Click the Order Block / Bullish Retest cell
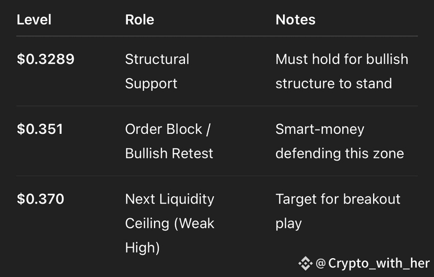The height and width of the screenshot is (277, 434). [169, 141]
